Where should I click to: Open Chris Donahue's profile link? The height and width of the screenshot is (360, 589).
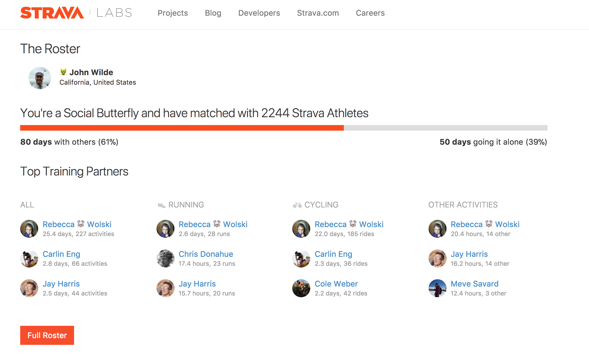206,254
